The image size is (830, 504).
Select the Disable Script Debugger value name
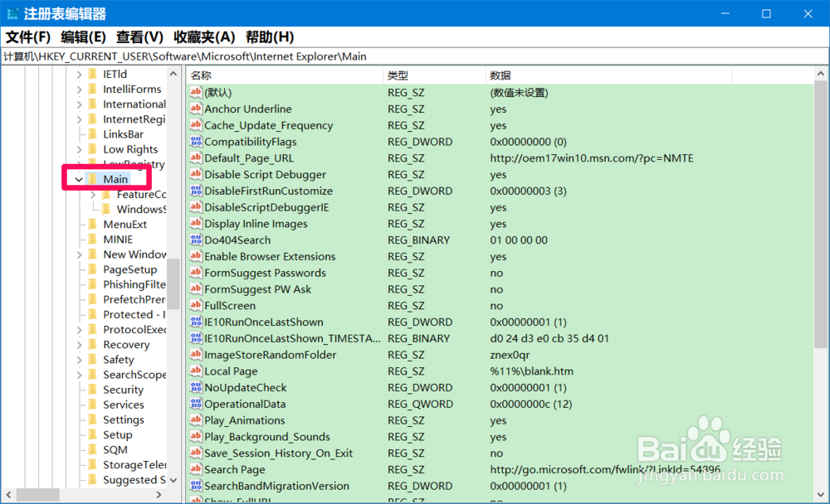(x=266, y=175)
